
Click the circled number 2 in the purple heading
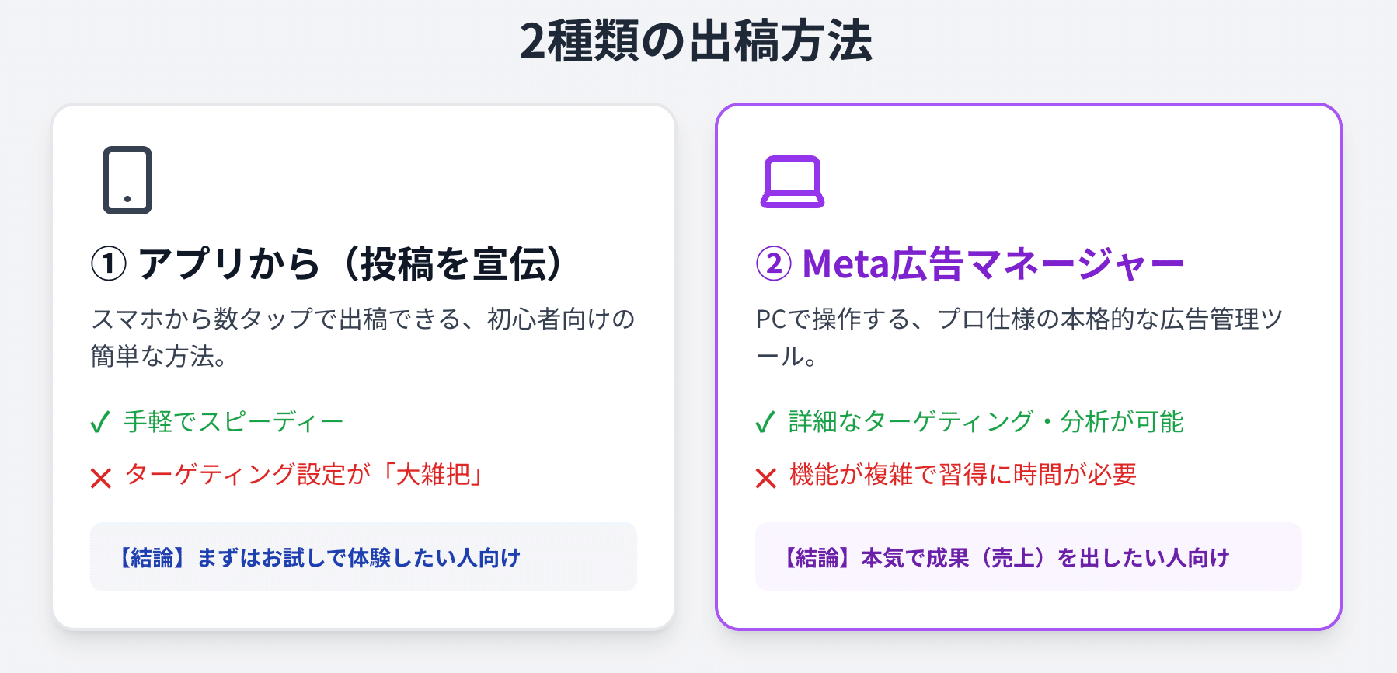click(774, 264)
